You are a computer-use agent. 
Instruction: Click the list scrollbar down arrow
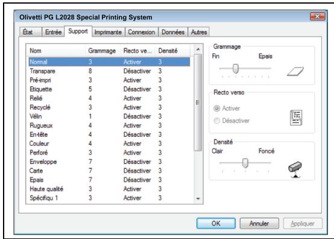(x=198, y=199)
